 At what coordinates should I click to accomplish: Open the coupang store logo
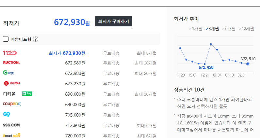pos(12,104)
